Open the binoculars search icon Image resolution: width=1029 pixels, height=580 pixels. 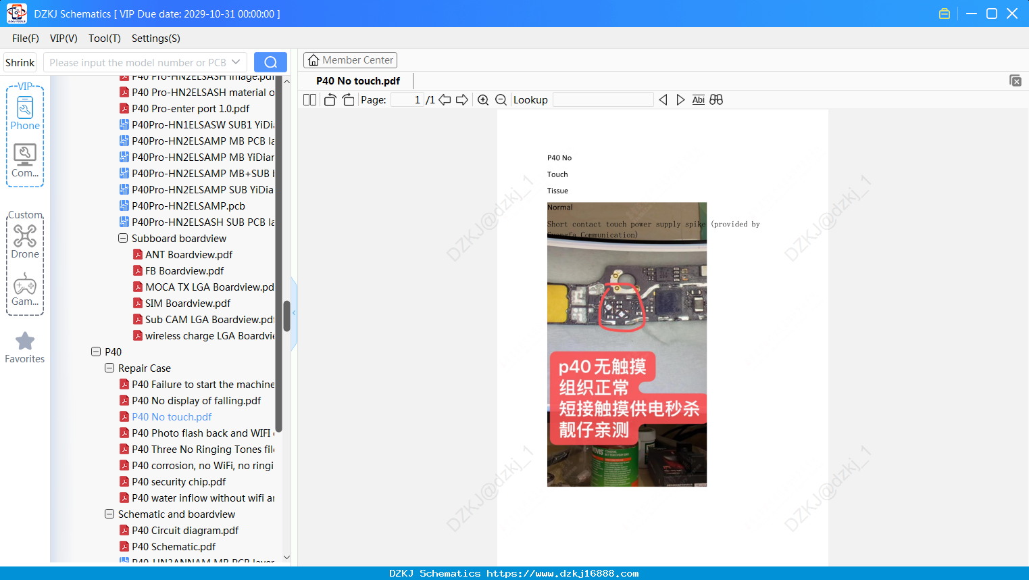(716, 100)
